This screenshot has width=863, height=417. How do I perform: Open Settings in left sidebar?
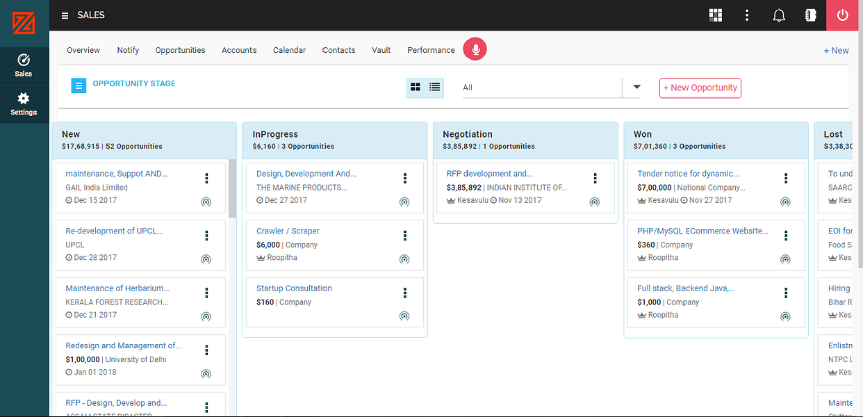click(x=24, y=104)
